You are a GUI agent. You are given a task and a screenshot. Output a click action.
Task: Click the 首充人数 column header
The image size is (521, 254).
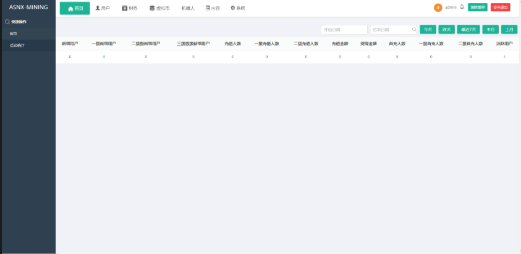click(397, 43)
